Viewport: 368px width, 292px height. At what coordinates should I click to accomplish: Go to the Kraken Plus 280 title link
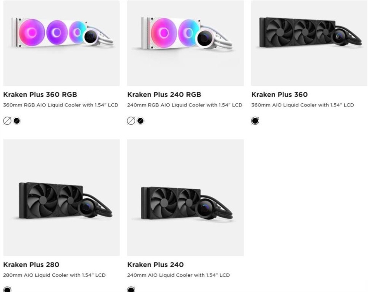[31, 265]
